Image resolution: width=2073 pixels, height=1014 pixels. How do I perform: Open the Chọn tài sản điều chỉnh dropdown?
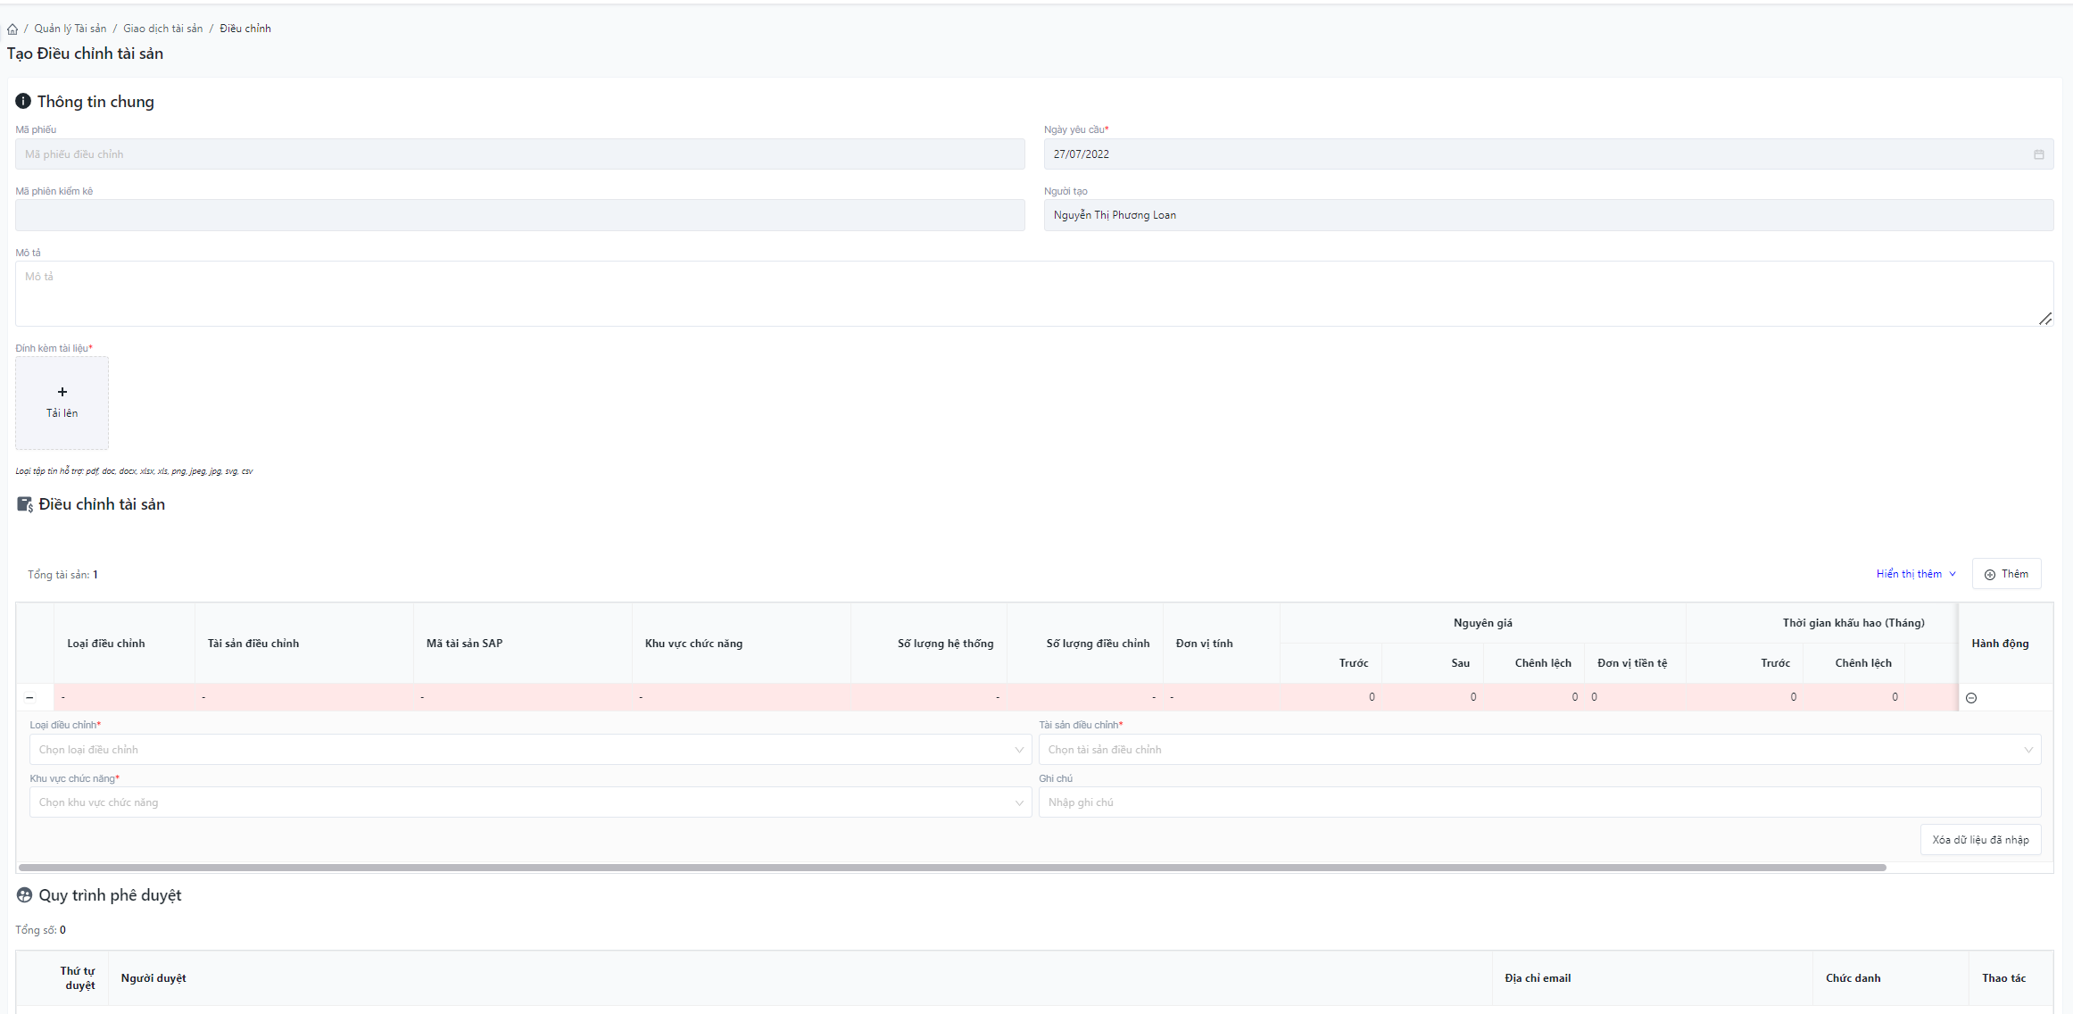(x=1538, y=750)
